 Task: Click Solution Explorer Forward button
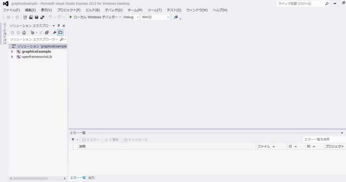(x=18, y=33)
